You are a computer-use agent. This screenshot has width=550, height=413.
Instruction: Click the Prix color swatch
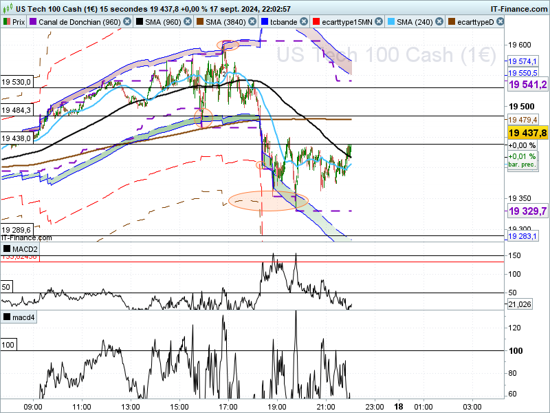coord(7,22)
